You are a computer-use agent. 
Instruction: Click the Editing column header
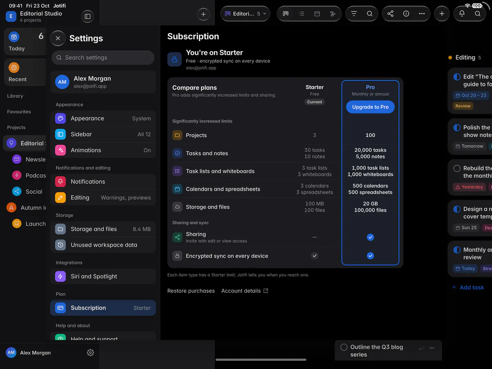tap(465, 58)
